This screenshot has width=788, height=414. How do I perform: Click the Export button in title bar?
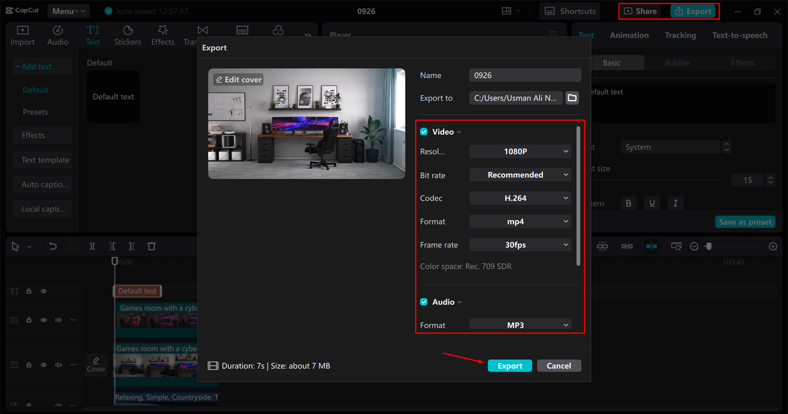(x=693, y=11)
